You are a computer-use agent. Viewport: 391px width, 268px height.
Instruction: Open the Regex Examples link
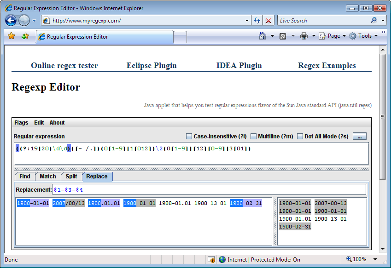pyautogui.click(x=327, y=65)
